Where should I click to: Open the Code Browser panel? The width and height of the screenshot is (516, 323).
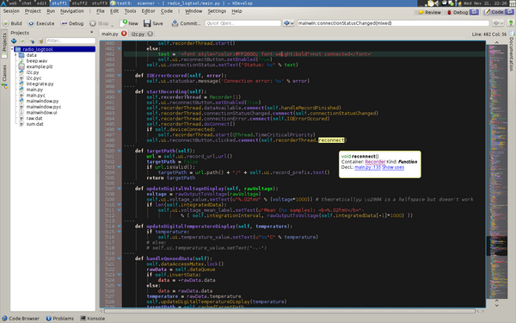21,319
